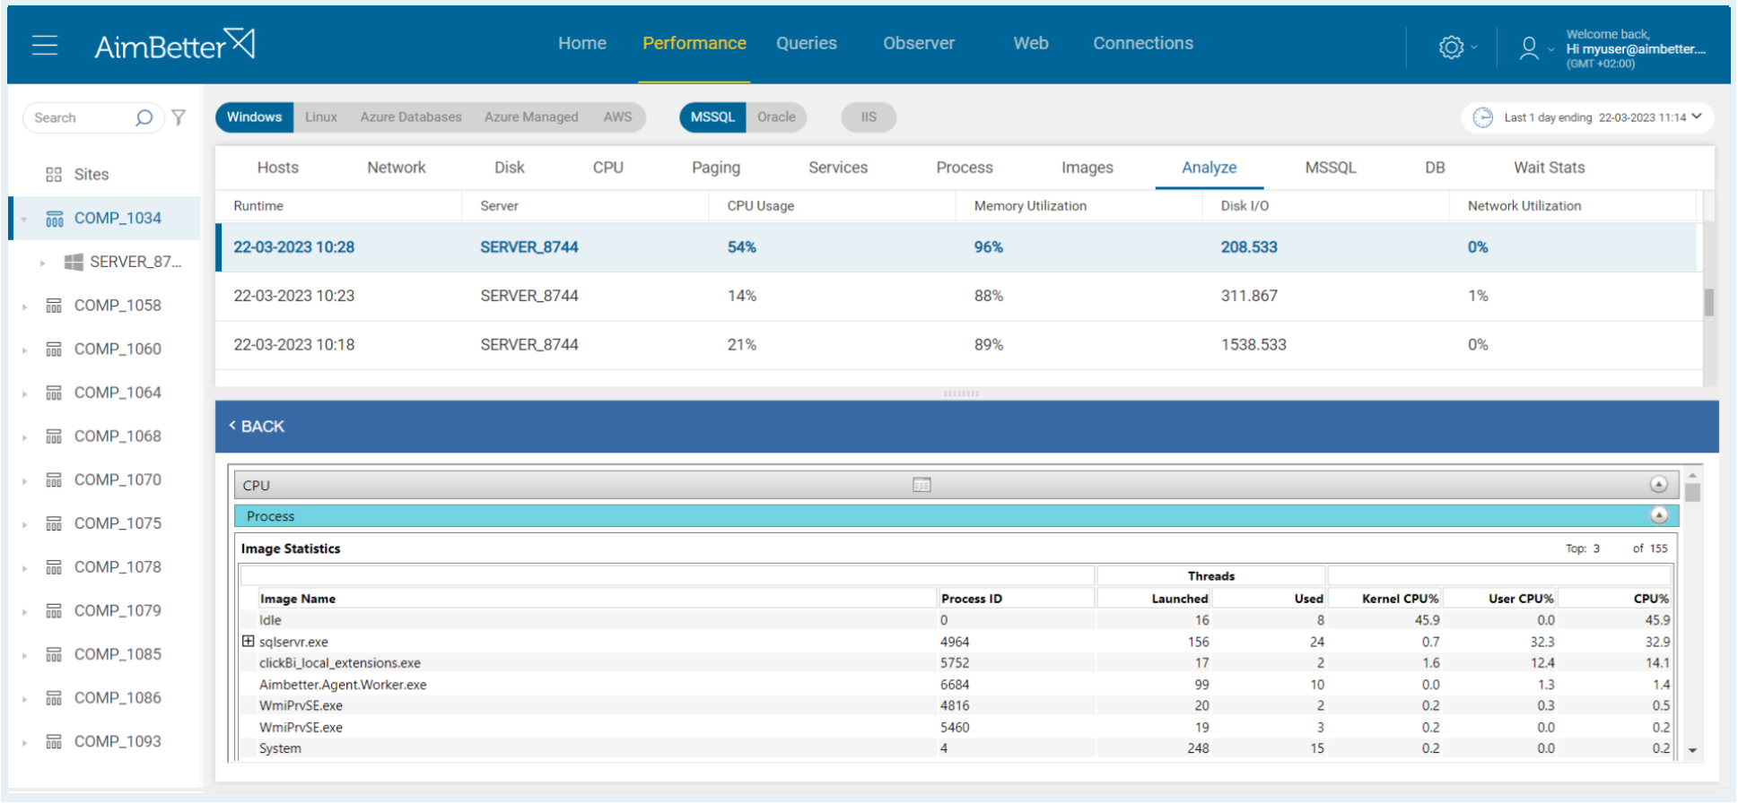Switch platform filter to Azure Databases

pyautogui.click(x=411, y=117)
